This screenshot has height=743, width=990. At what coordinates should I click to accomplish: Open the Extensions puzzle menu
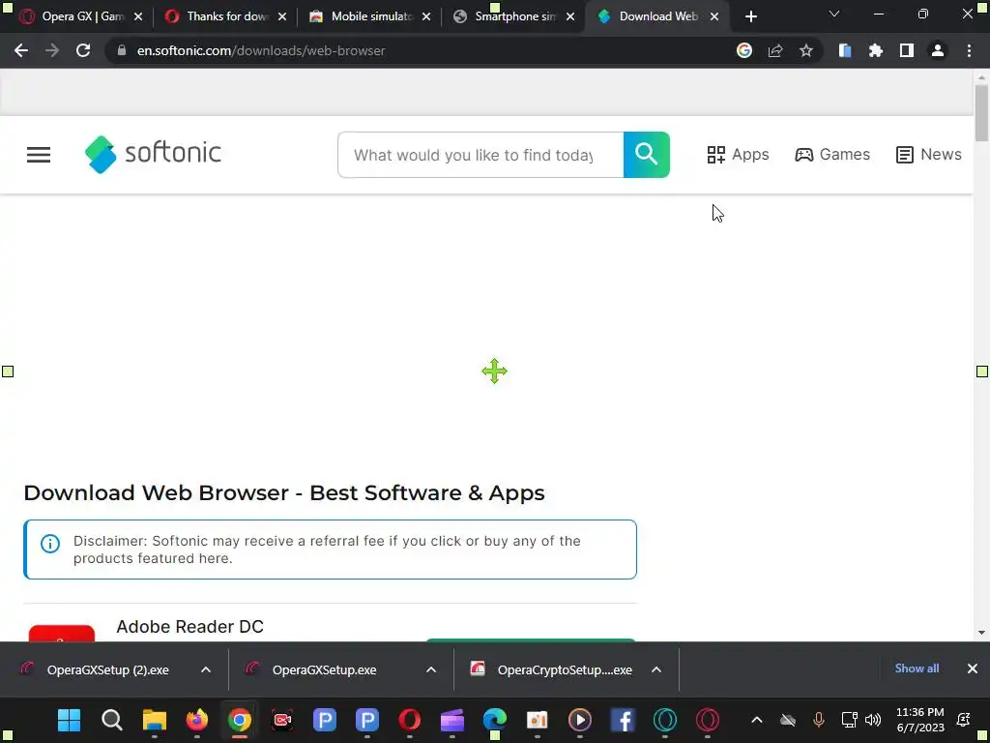[x=876, y=50]
